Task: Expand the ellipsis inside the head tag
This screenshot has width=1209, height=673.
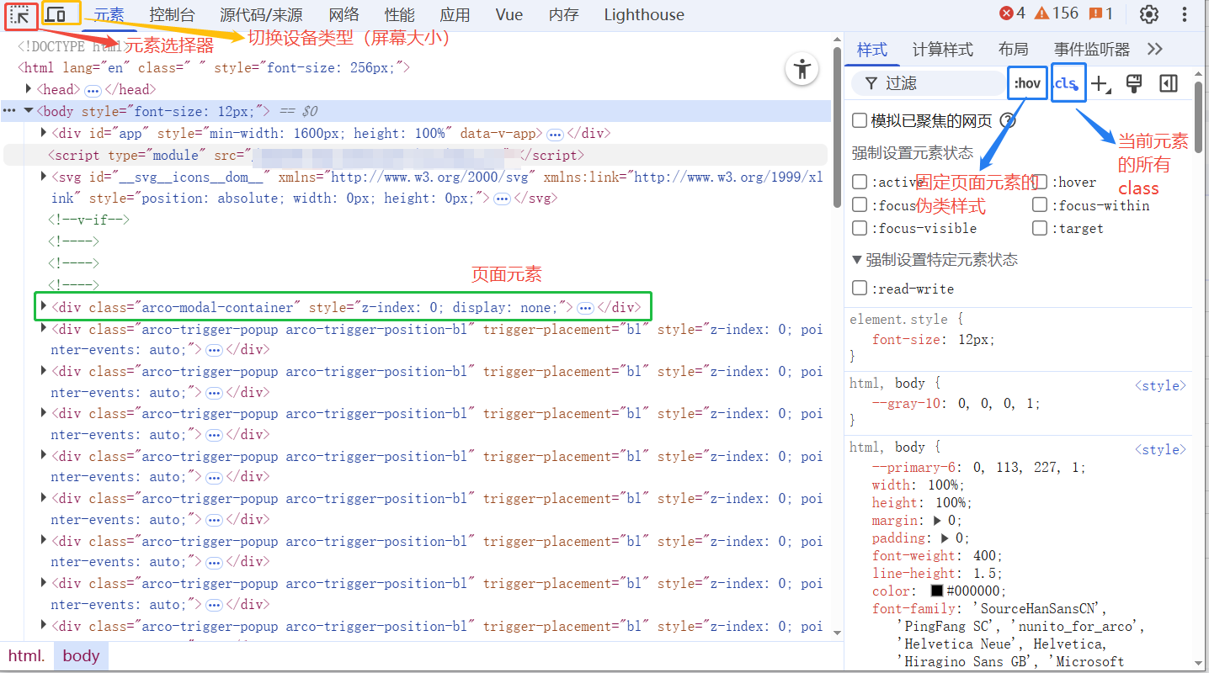Action: 93,90
